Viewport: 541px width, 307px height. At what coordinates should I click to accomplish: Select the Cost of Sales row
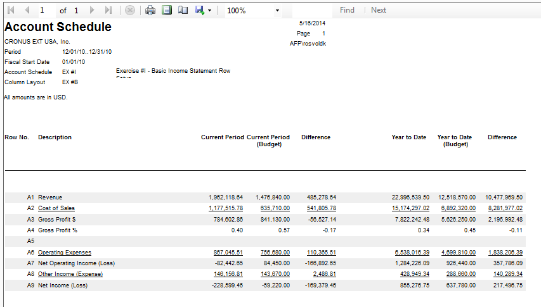point(56,208)
